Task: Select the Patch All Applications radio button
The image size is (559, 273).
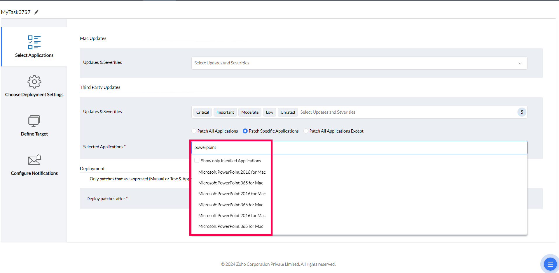Action: pos(194,131)
